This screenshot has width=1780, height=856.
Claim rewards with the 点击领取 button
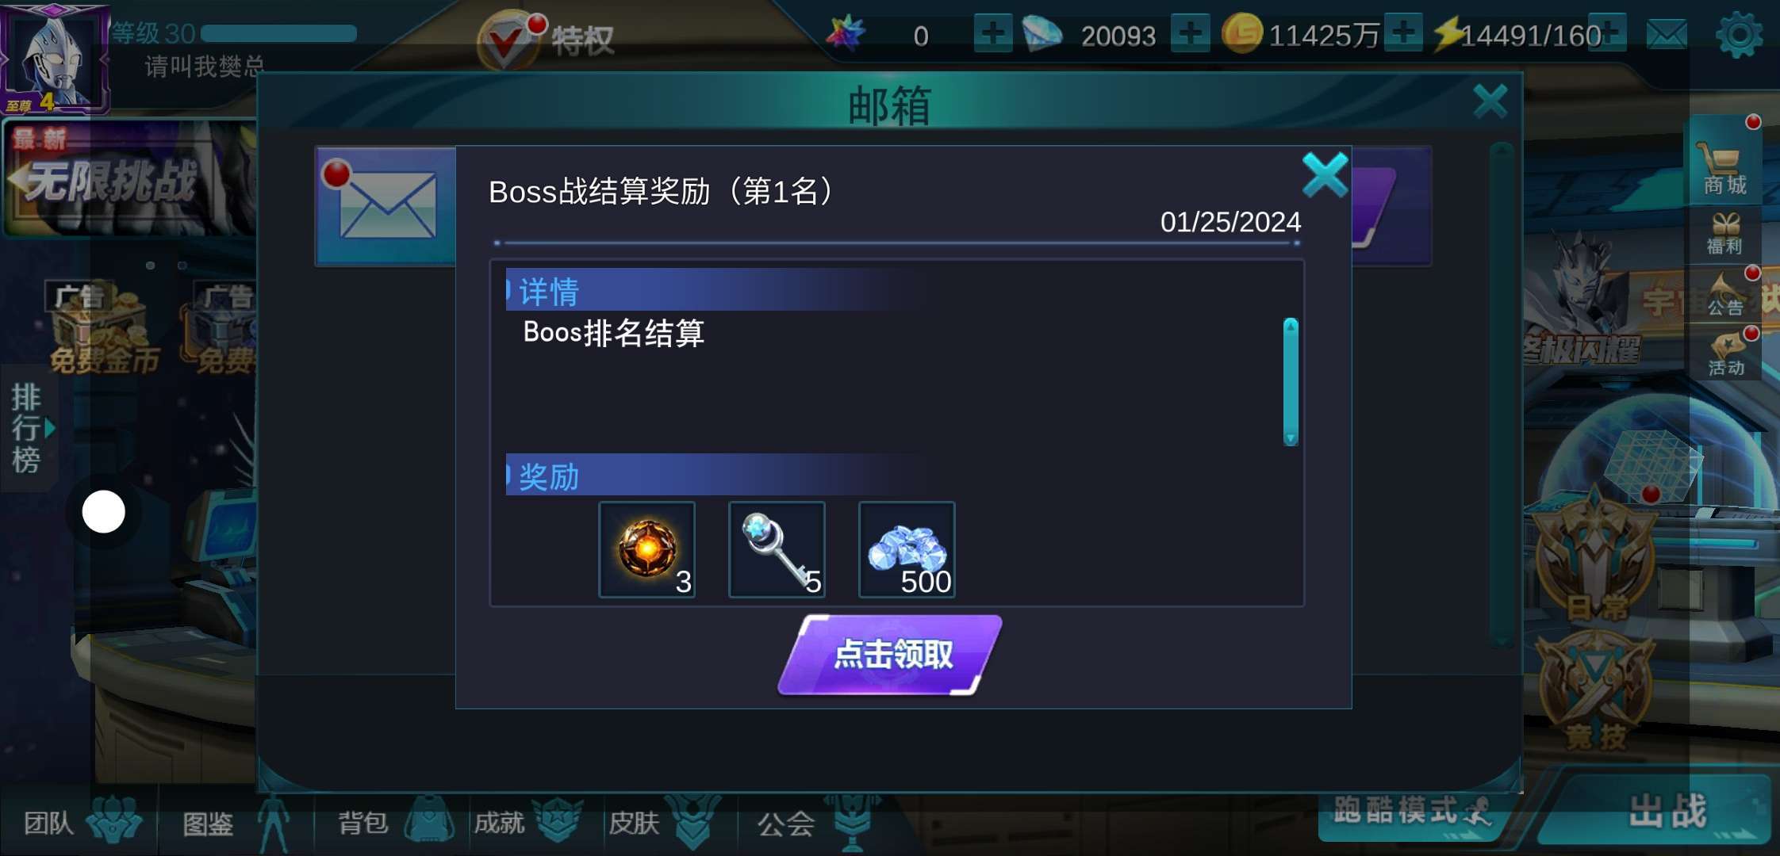click(890, 655)
